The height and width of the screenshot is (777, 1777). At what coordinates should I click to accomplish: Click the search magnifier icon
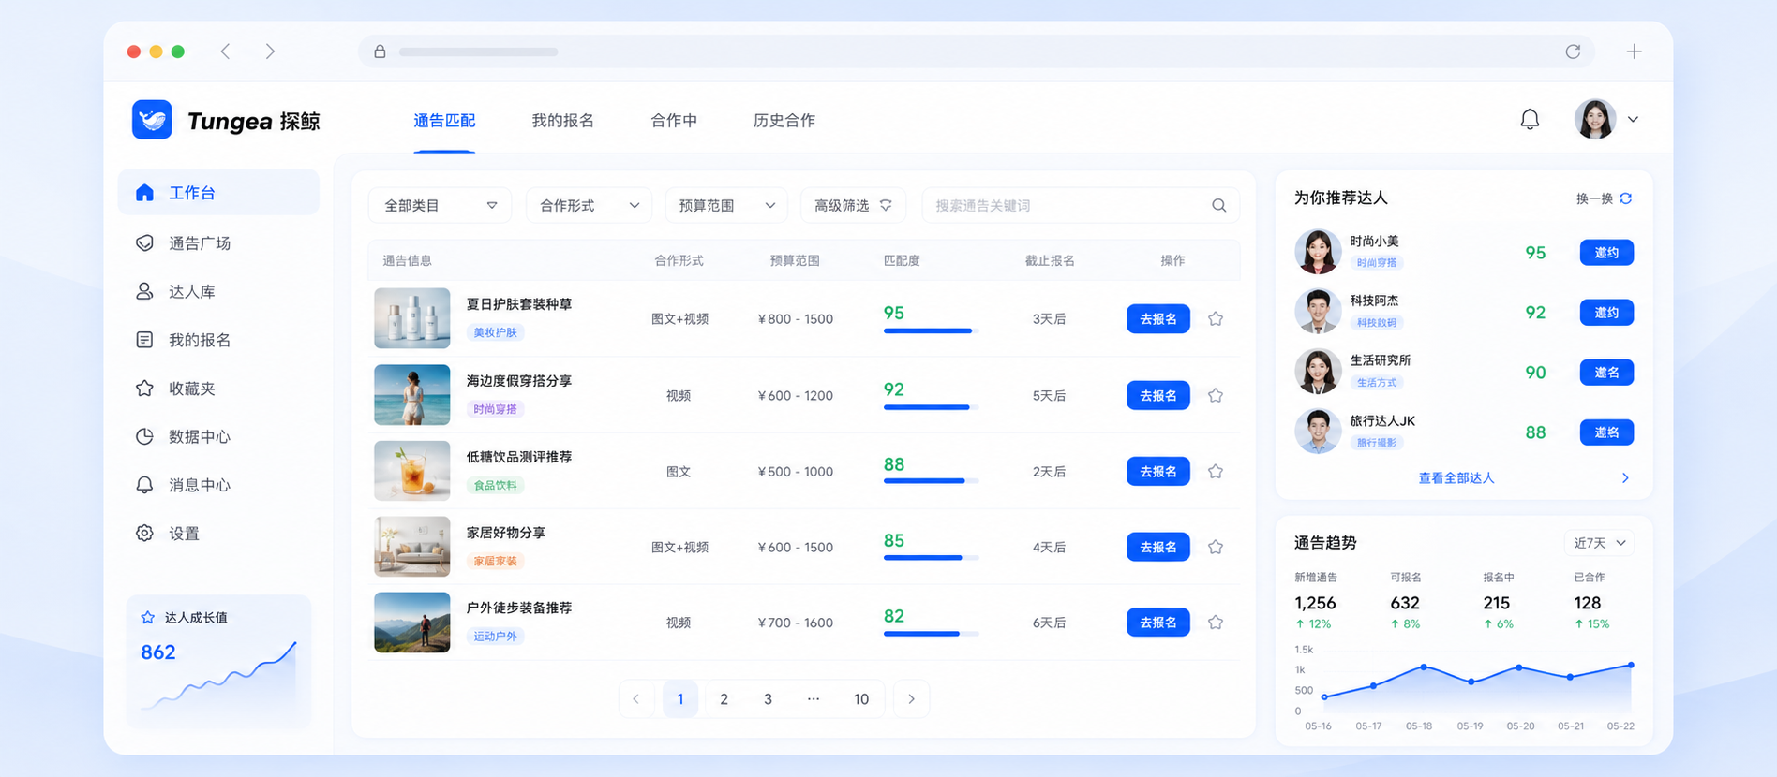(1218, 205)
